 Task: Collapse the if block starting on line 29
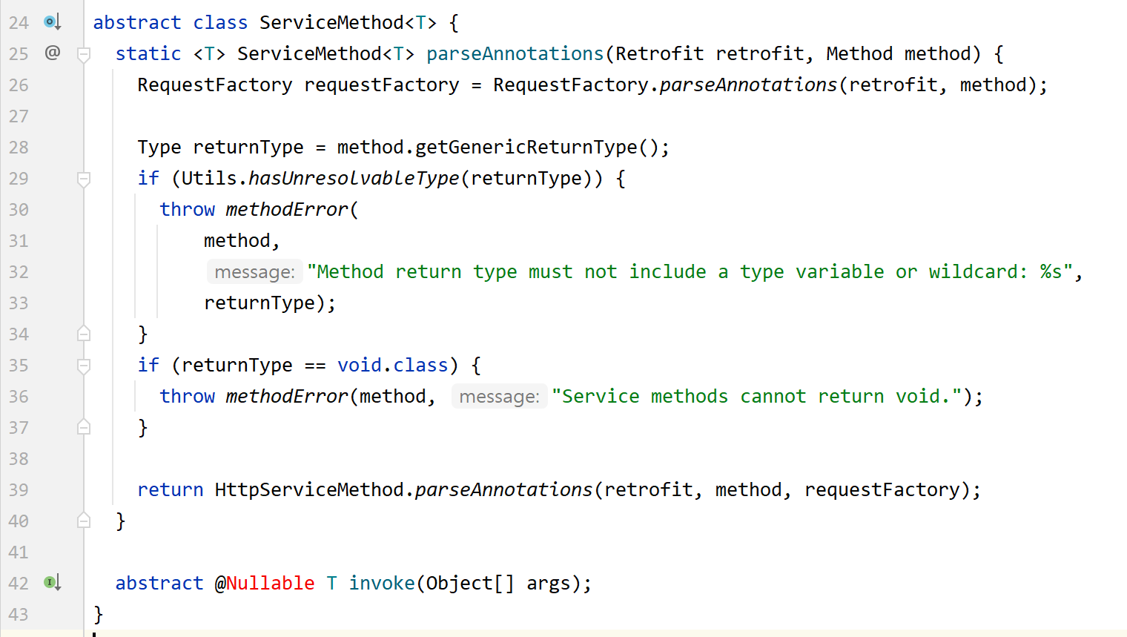84,179
